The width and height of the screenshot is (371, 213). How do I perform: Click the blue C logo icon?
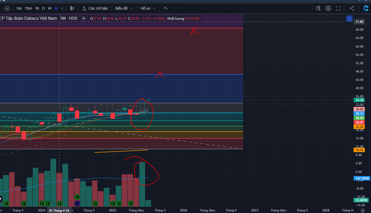coord(366,8)
